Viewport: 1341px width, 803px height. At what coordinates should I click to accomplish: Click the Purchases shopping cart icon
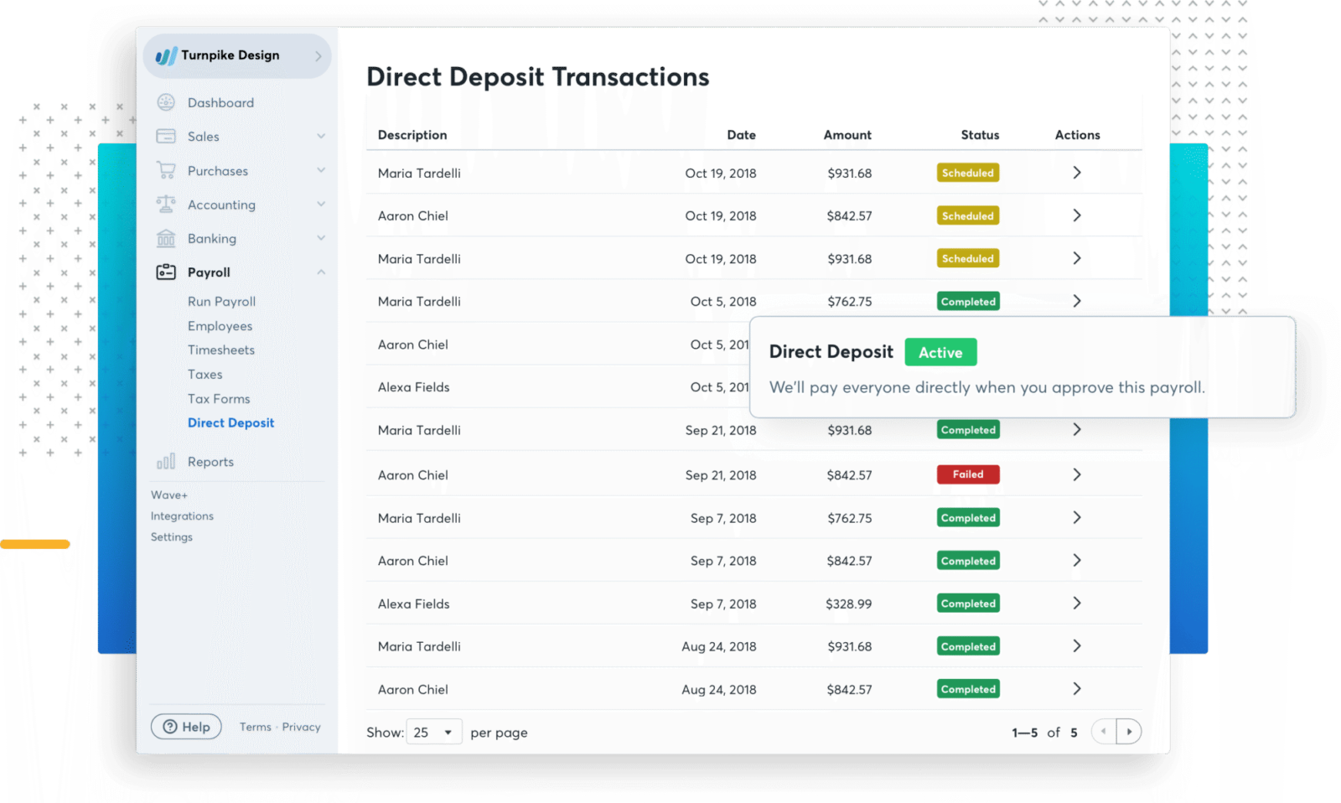click(167, 170)
